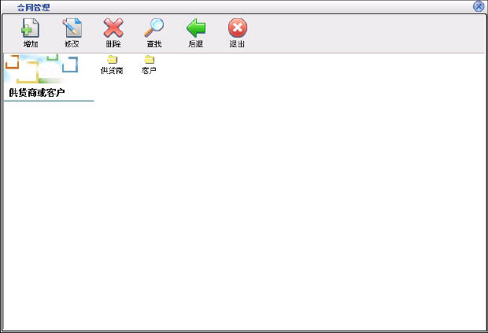Click the 修改 text label in toolbar
Image resolution: width=488 pixels, height=333 pixels.
[x=72, y=44]
